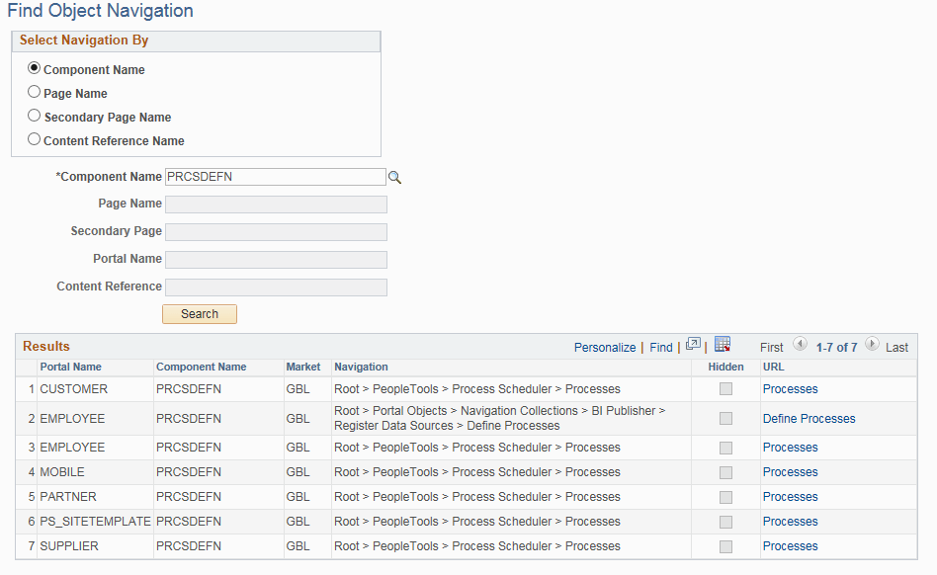Click into Component Name input field
Screen dimensions: 937x575
click(276, 177)
